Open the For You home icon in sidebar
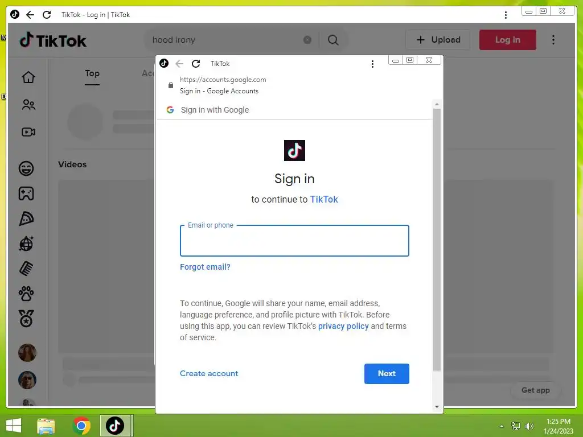 tap(28, 77)
